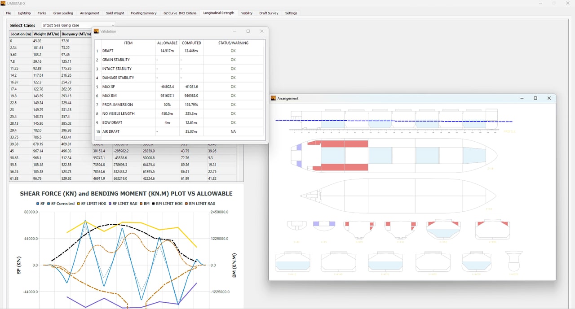575x309 pixels.
Task: Click the UMISTAB-X application icon in title bar
Action: tap(3, 3)
